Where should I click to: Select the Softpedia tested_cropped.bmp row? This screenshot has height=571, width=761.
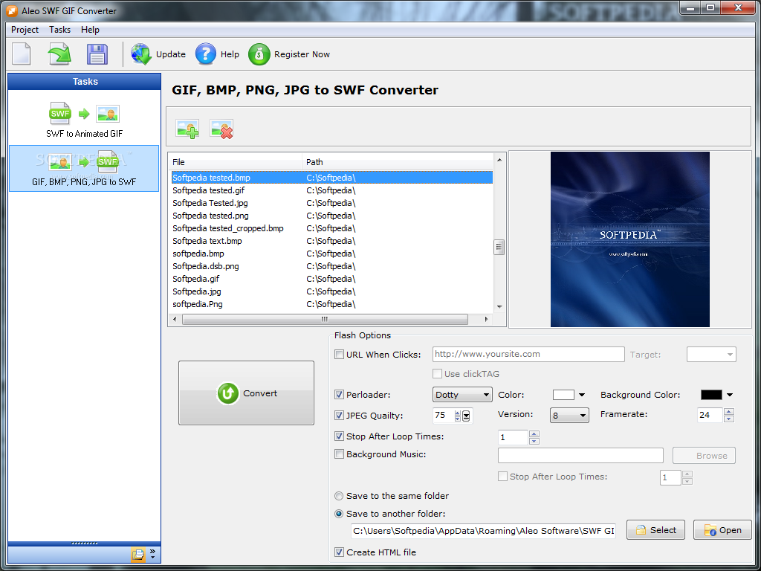point(332,228)
